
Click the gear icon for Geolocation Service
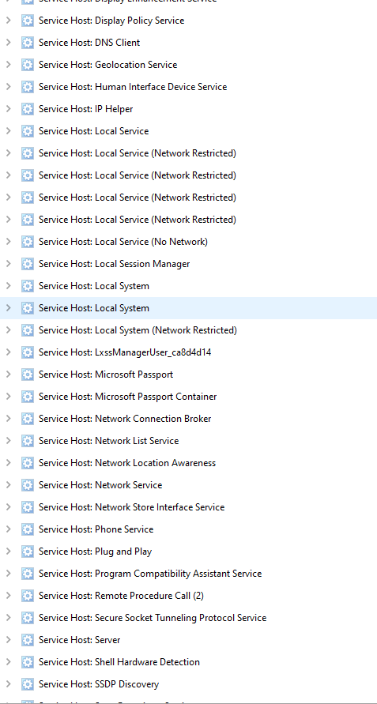pos(28,65)
